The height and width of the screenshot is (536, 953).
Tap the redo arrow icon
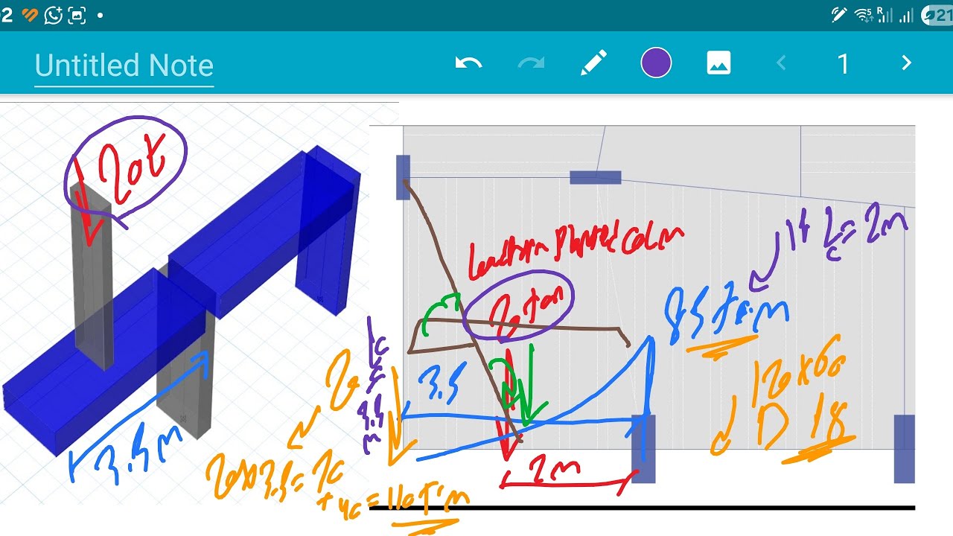click(x=531, y=64)
